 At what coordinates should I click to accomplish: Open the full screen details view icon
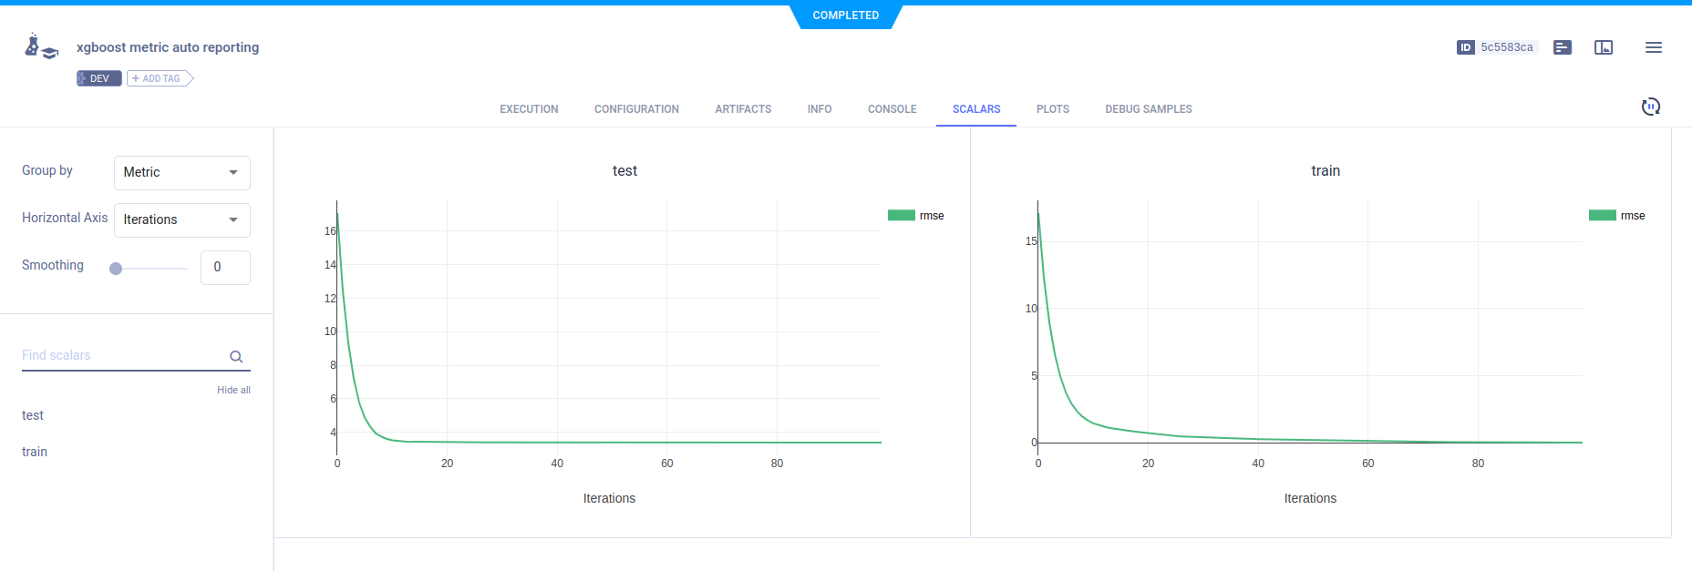click(1603, 47)
